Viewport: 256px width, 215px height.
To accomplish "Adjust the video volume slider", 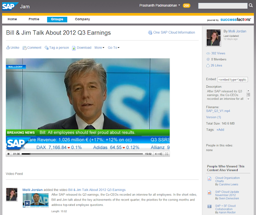I will [160, 154].
